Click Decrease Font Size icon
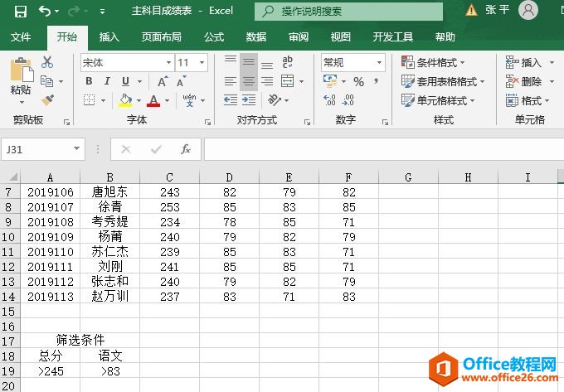 [x=182, y=81]
